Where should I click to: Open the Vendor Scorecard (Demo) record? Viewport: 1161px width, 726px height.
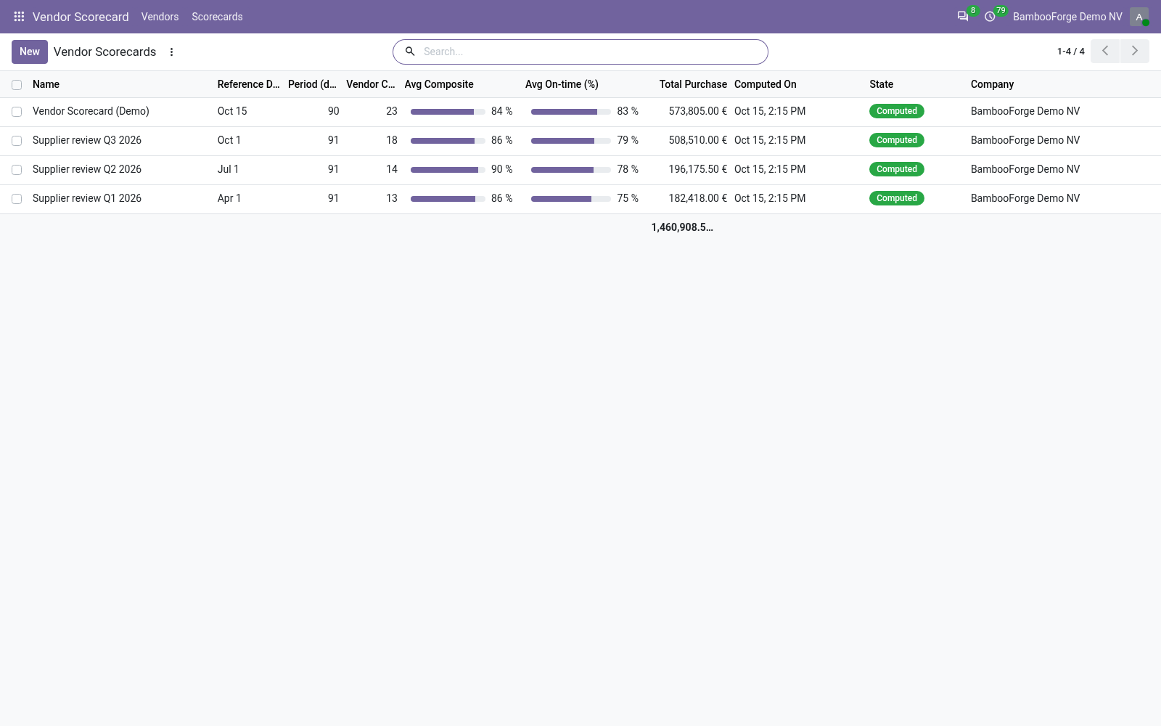click(x=91, y=111)
